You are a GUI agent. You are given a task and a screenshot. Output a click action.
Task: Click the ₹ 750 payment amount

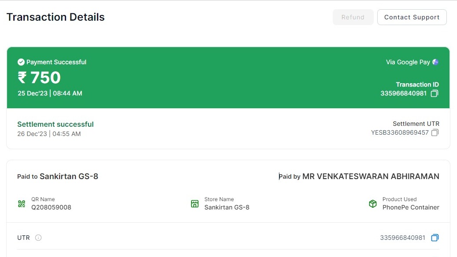click(39, 78)
